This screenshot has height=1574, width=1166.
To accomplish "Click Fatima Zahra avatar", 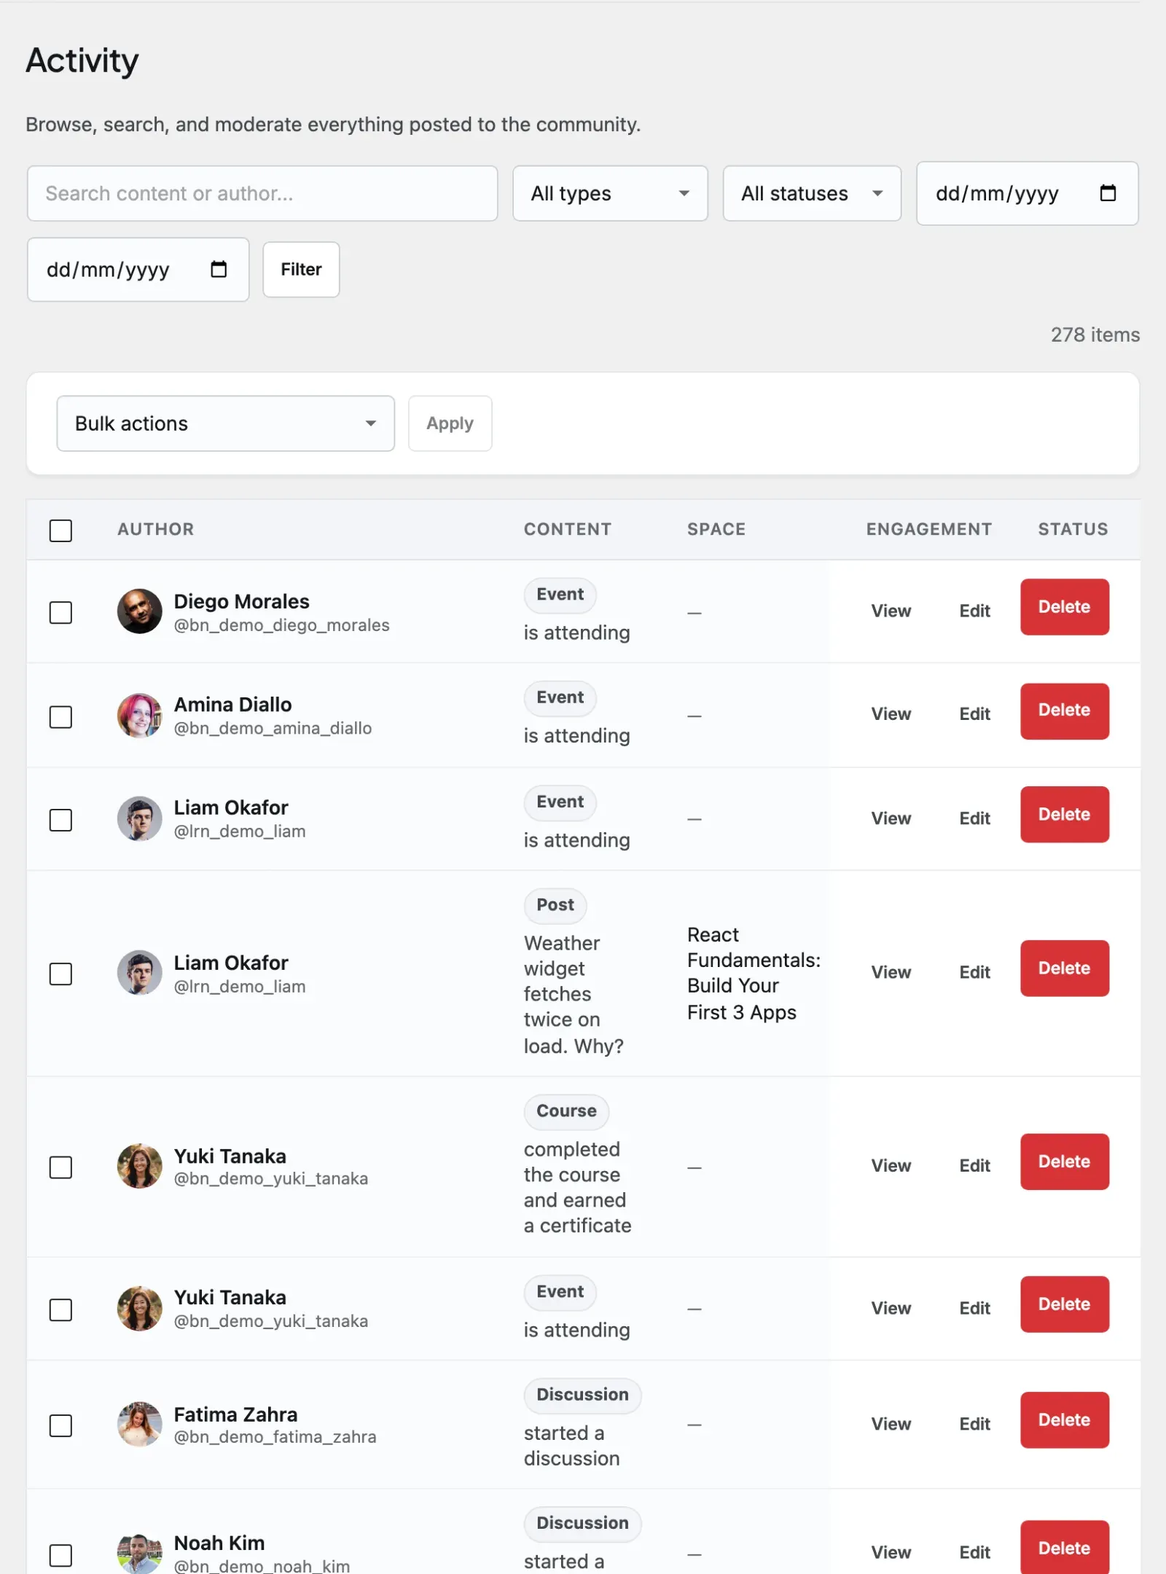I will (139, 1424).
